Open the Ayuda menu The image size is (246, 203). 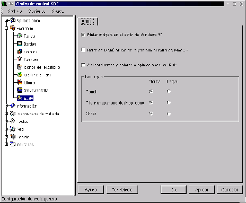(58, 11)
